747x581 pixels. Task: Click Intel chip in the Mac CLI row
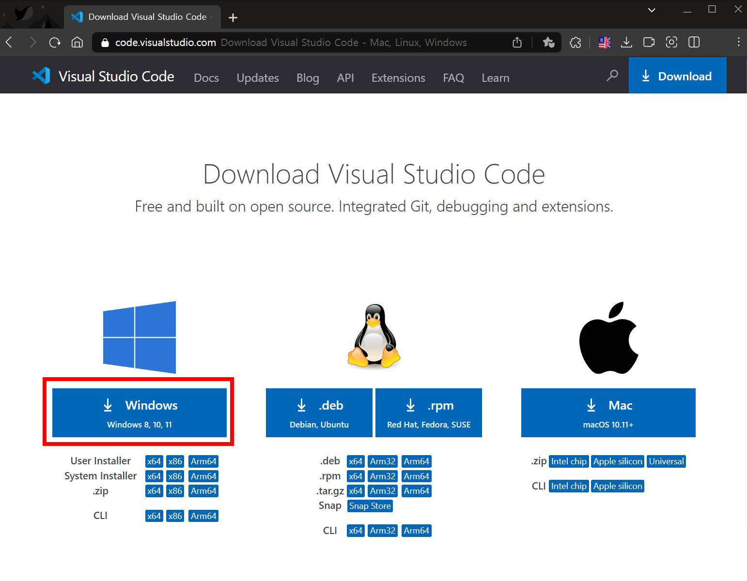pyautogui.click(x=569, y=486)
